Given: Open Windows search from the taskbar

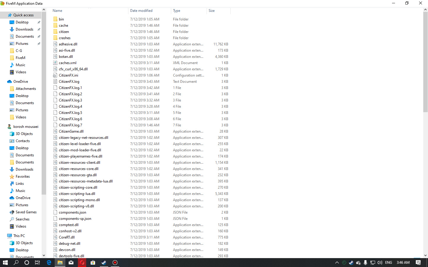Looking at the screenshot, I should coord(16,263).
